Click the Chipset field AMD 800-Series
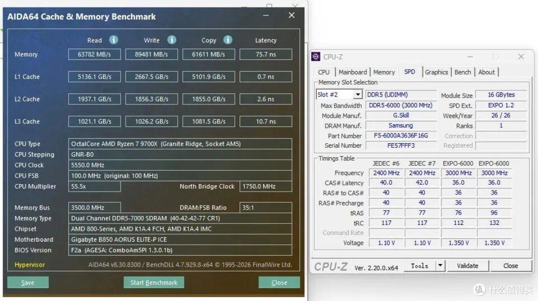Image resolution: width=538 pixels, height=301 pixels. pyautogui.click(x=180, y=229)
